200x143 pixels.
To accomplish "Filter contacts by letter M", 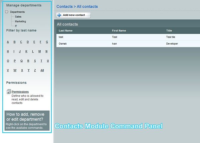I will tap(40, 52).
